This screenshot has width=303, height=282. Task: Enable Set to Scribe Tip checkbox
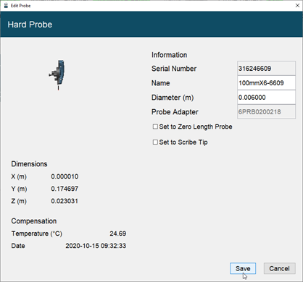[155, 142]
